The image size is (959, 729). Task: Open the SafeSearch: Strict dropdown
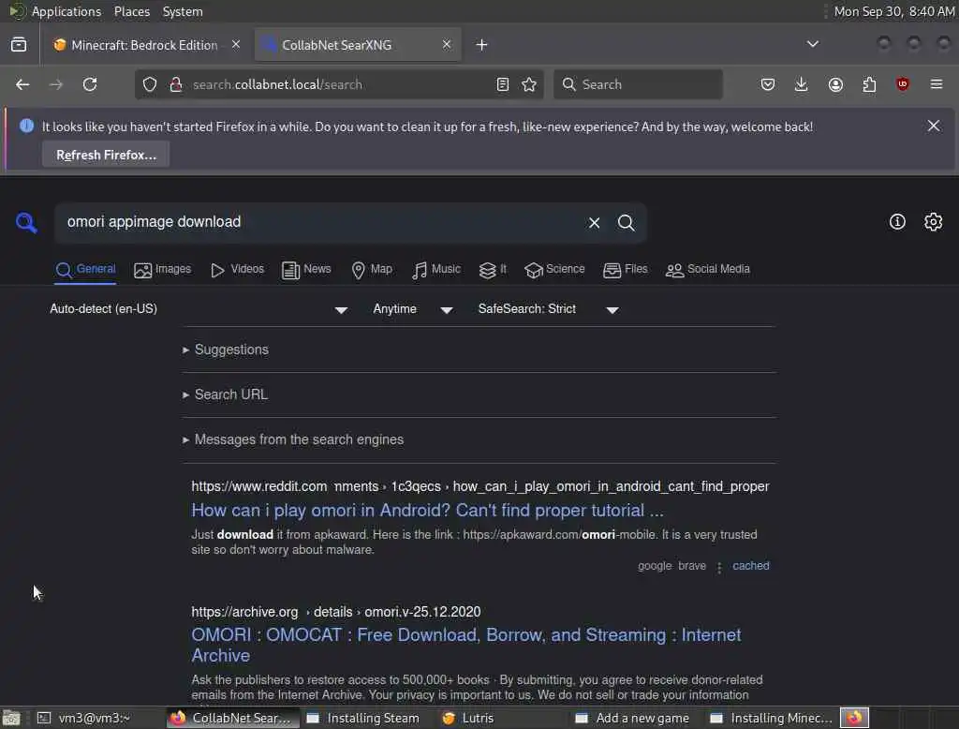(x=548, y=309)
